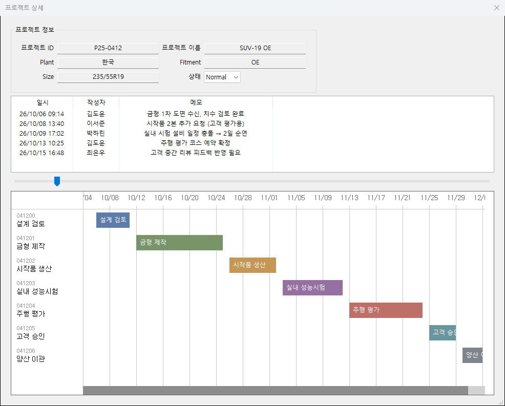This screenshot has width=505, height=406.
Task: Select the 금형 제작 Gantt bar
Action: click(179, 243)
